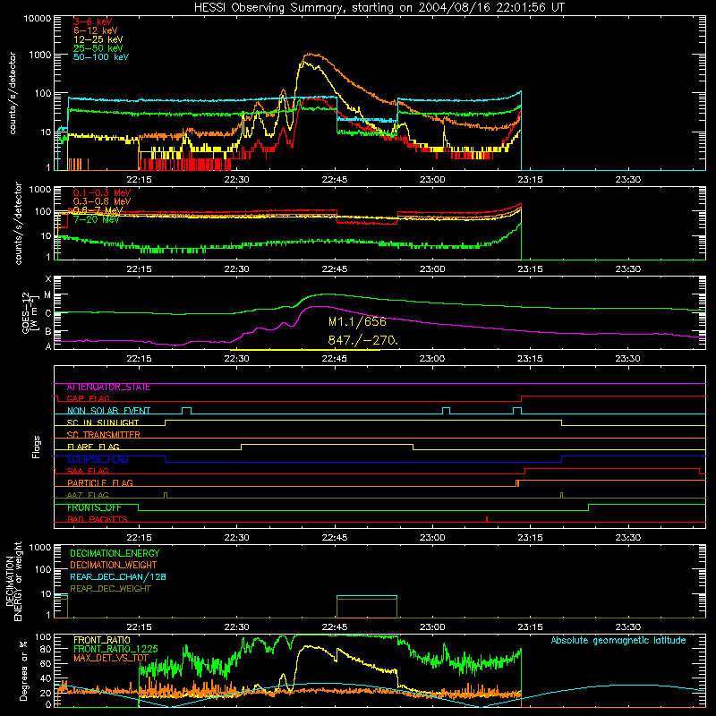
Task: Select the BAD_PACKETS flag label
Action: (98, 520)
